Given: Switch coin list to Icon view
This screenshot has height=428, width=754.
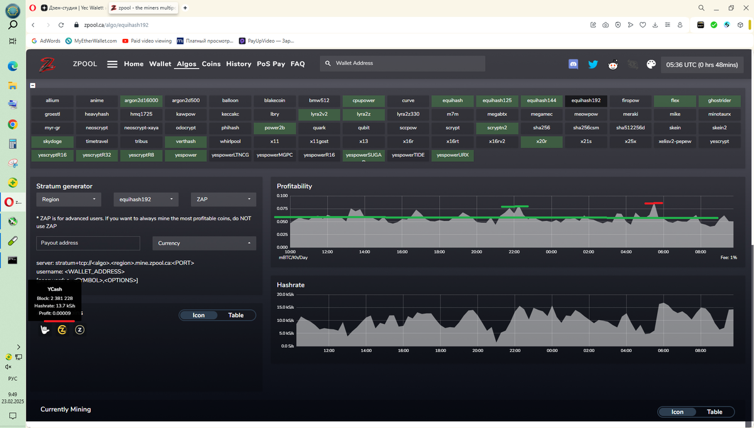Looking at the screenshot, I should pos(198,315).
